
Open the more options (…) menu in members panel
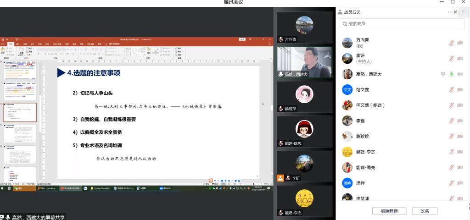point(450,12)
